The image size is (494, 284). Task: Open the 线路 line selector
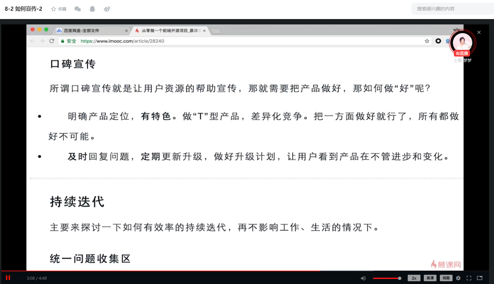pyautogui.click(x=446, y=278)
